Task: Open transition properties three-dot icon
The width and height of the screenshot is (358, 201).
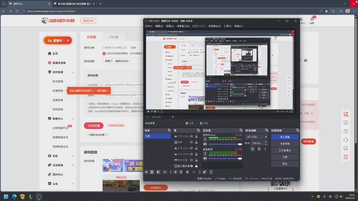Action: [x=265, y=149]
